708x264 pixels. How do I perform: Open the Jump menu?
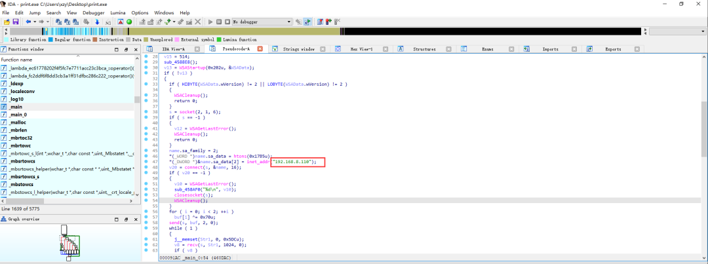(35, 12)
